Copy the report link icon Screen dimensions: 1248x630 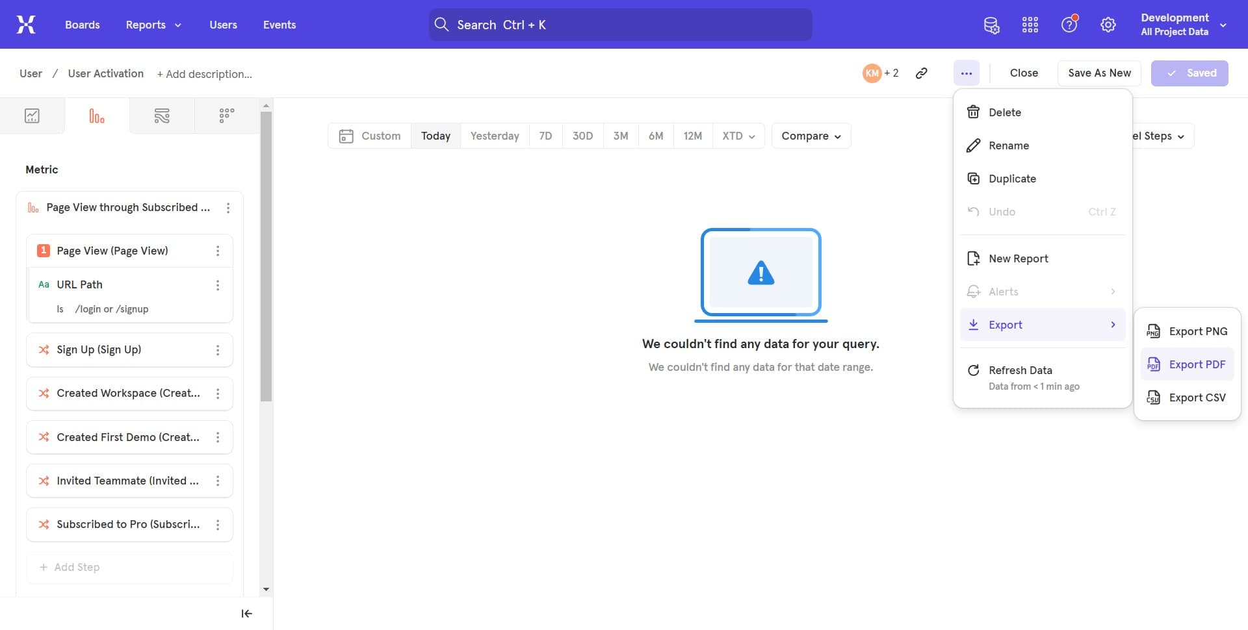tap(921, 73)
